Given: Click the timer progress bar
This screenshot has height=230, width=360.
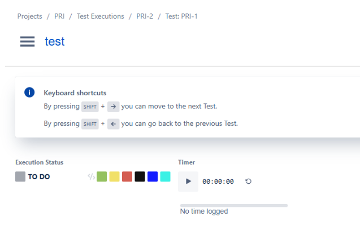Looking at the screenshot, I should 233,205.
